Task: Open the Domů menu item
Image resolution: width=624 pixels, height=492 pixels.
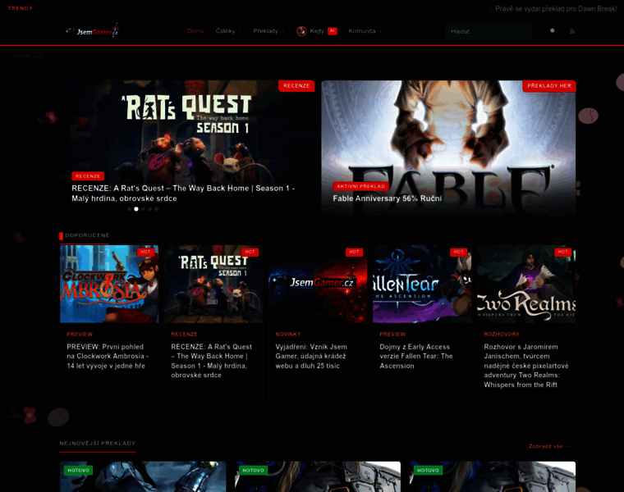Action: pyautogui.click(x=195, y=31)
